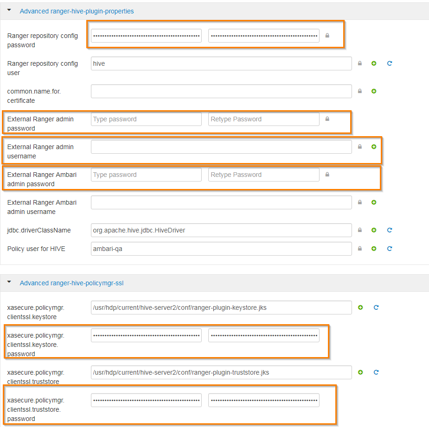This screenshot has height=427, width=429.
Task: Click green plus icon beside clientssl.keystore path
Action: point(360,308)
